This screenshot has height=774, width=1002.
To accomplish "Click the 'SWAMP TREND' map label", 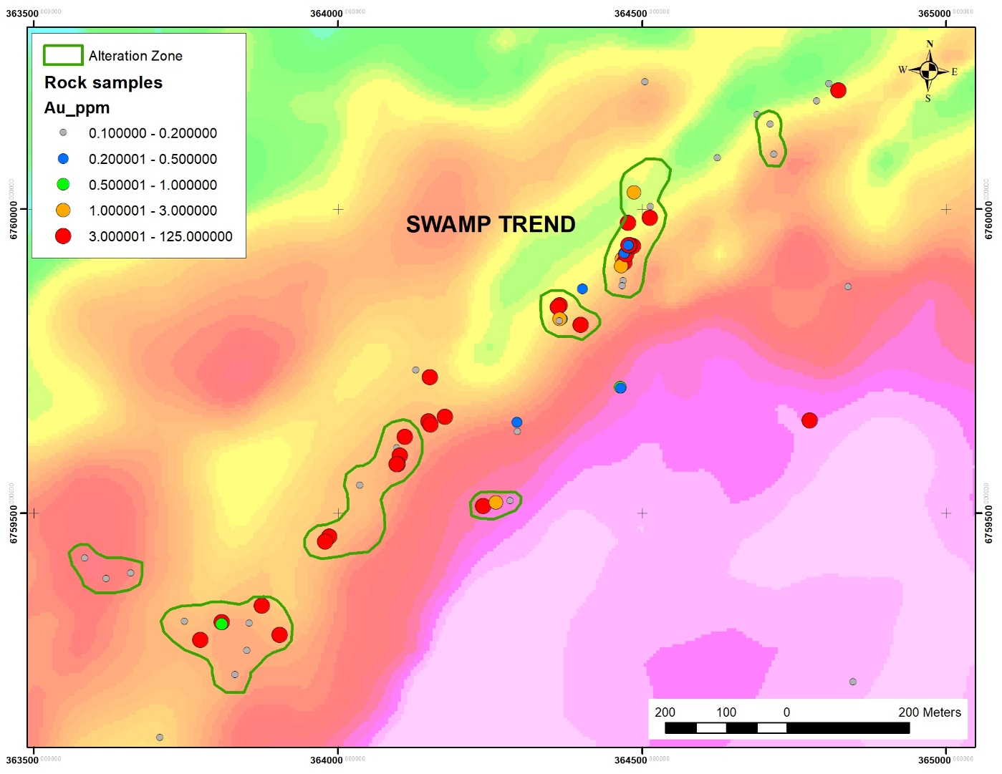I will [491, 224].
